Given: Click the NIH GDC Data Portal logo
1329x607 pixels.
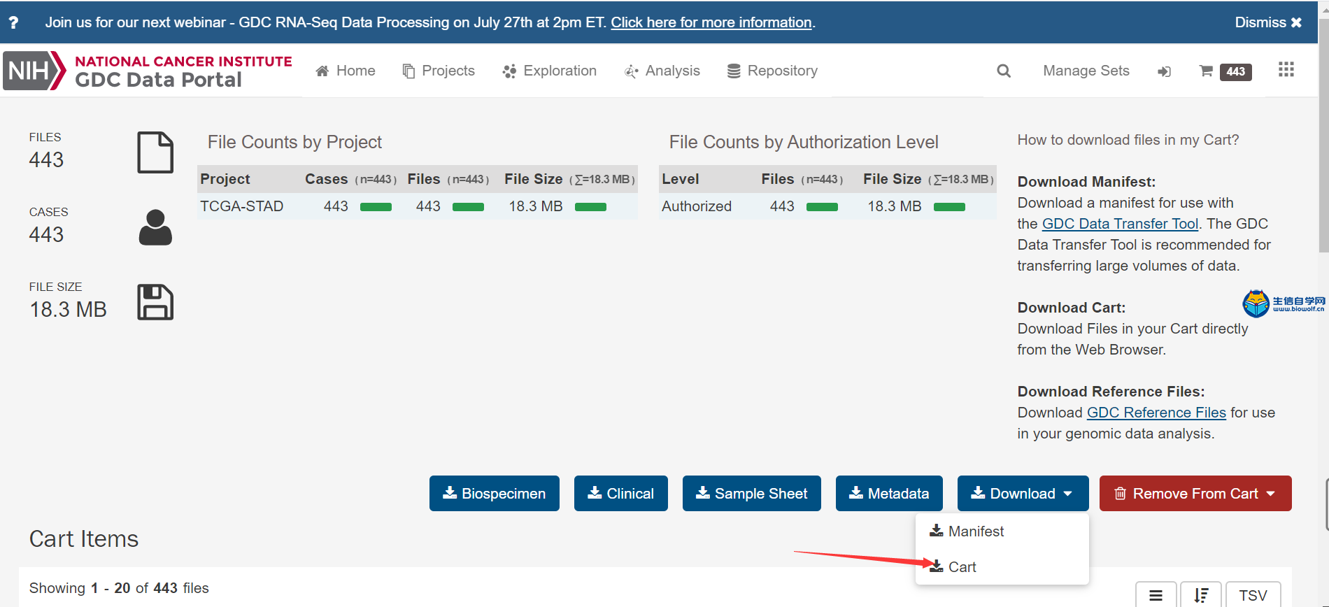Looking at the screenshot, I should [148, 71].
